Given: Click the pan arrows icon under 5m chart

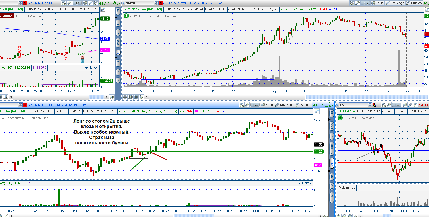Looking at the screenshot, I should [x=125, y=97].
